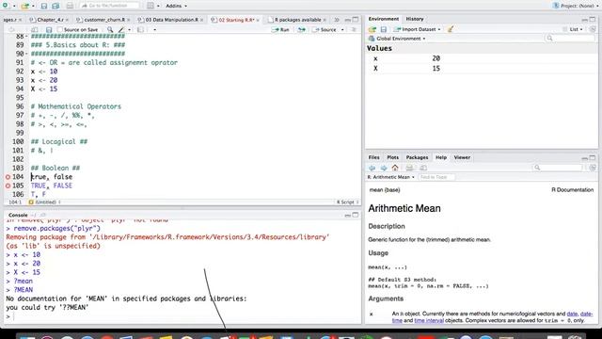Click the workspace panes grid icon
Image resolution: width=602 pixels, height=339 pixels.
tap(150, 6)
